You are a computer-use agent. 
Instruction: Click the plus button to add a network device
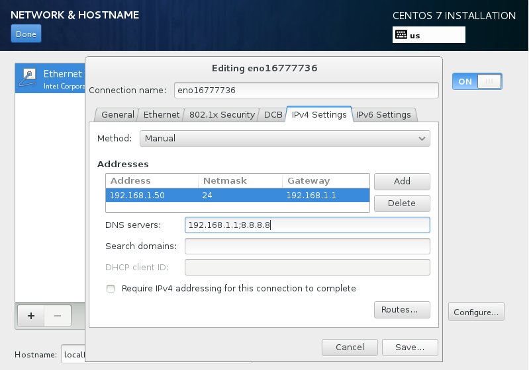(30, 316)
